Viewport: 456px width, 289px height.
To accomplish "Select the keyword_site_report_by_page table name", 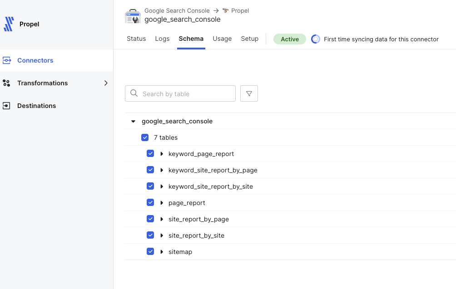I will pos(213,170).
